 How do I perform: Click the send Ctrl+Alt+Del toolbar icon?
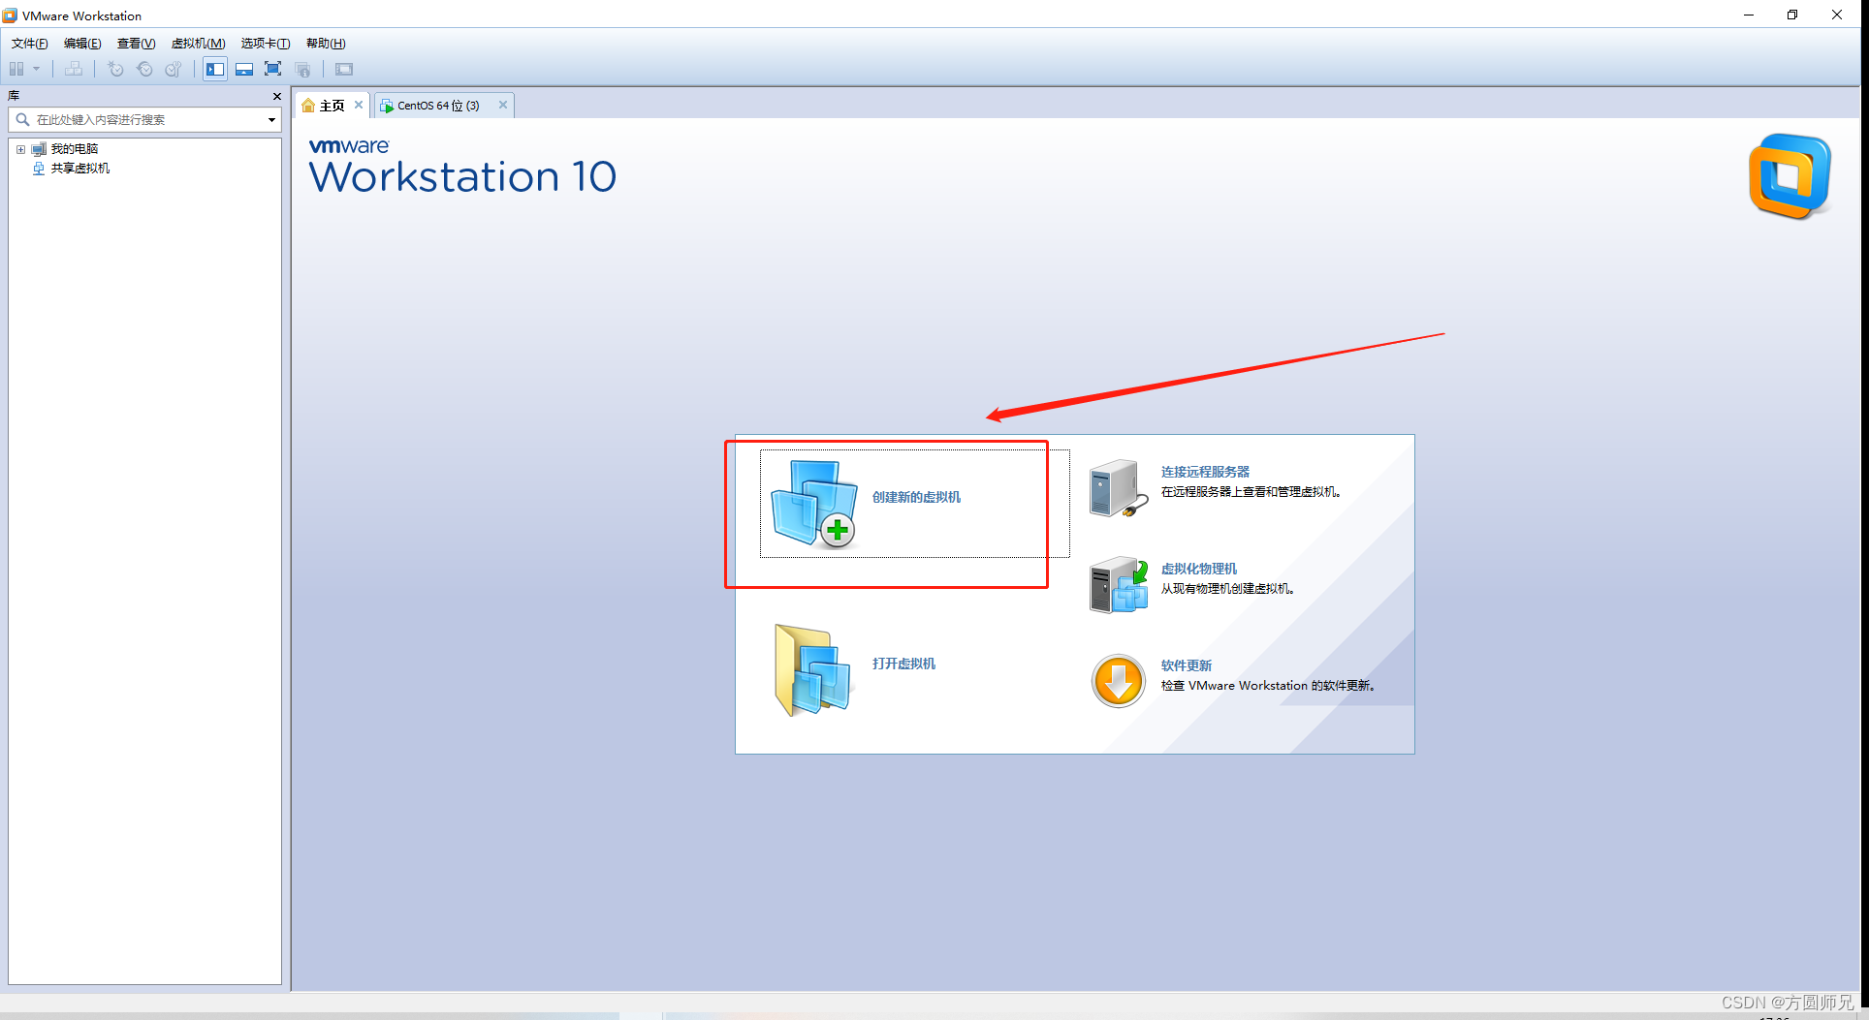(x=74, y=69)
